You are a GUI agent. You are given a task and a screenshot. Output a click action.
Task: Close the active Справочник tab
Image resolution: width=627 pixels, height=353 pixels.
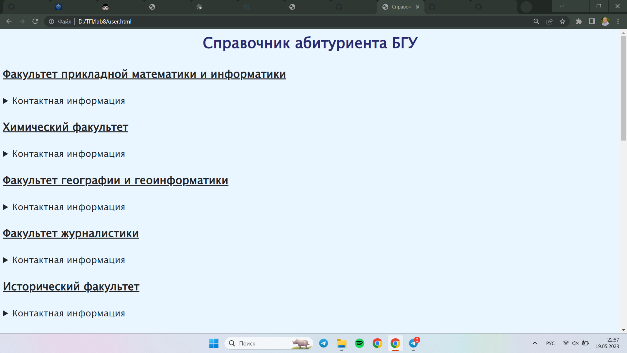(x=417, y=7)
